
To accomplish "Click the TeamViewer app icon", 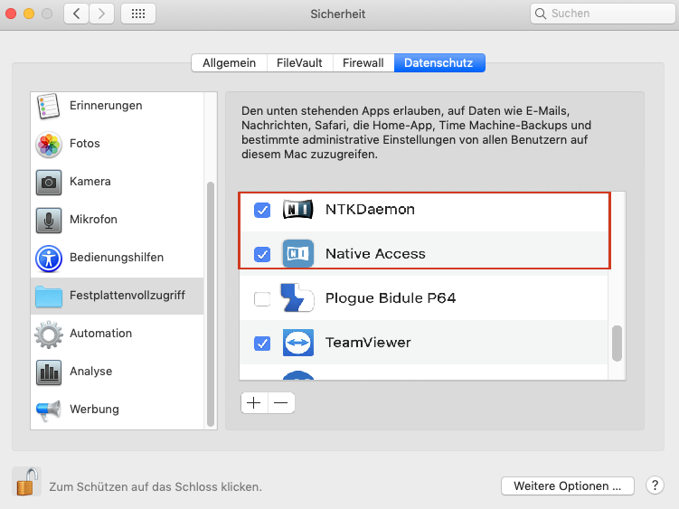I will click(298, 343).
